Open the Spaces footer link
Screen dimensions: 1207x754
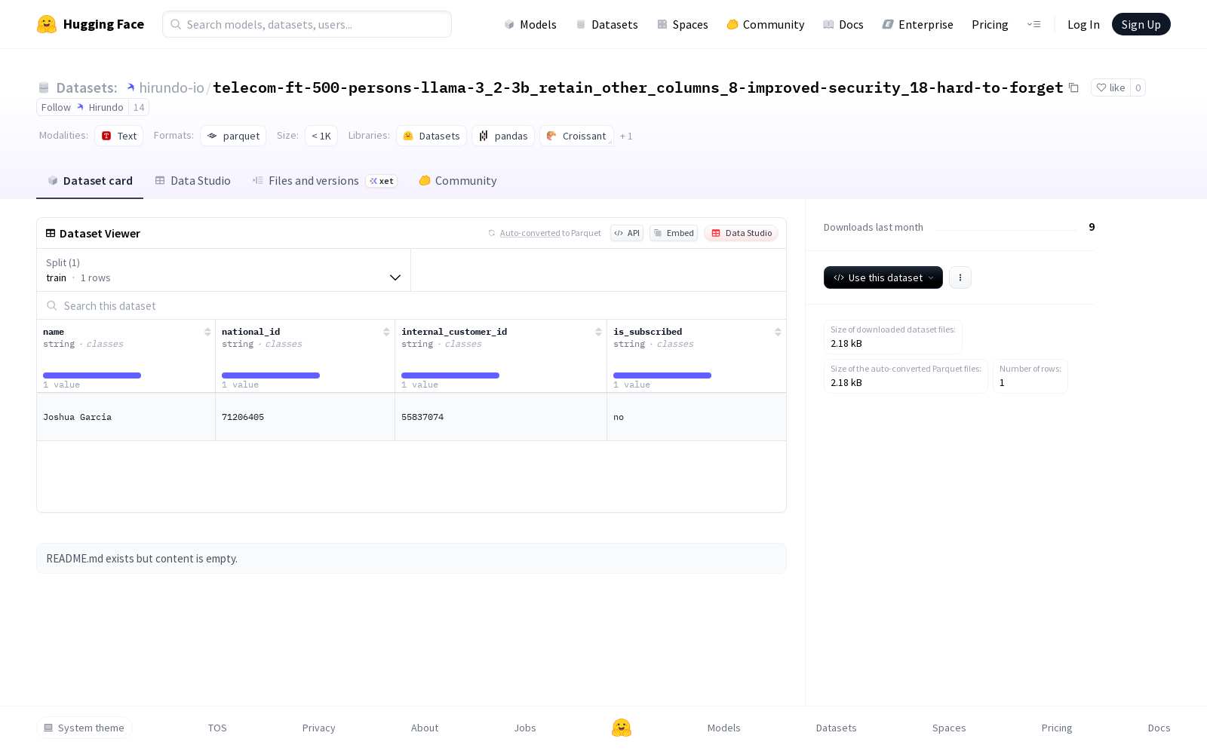point(949,728)
